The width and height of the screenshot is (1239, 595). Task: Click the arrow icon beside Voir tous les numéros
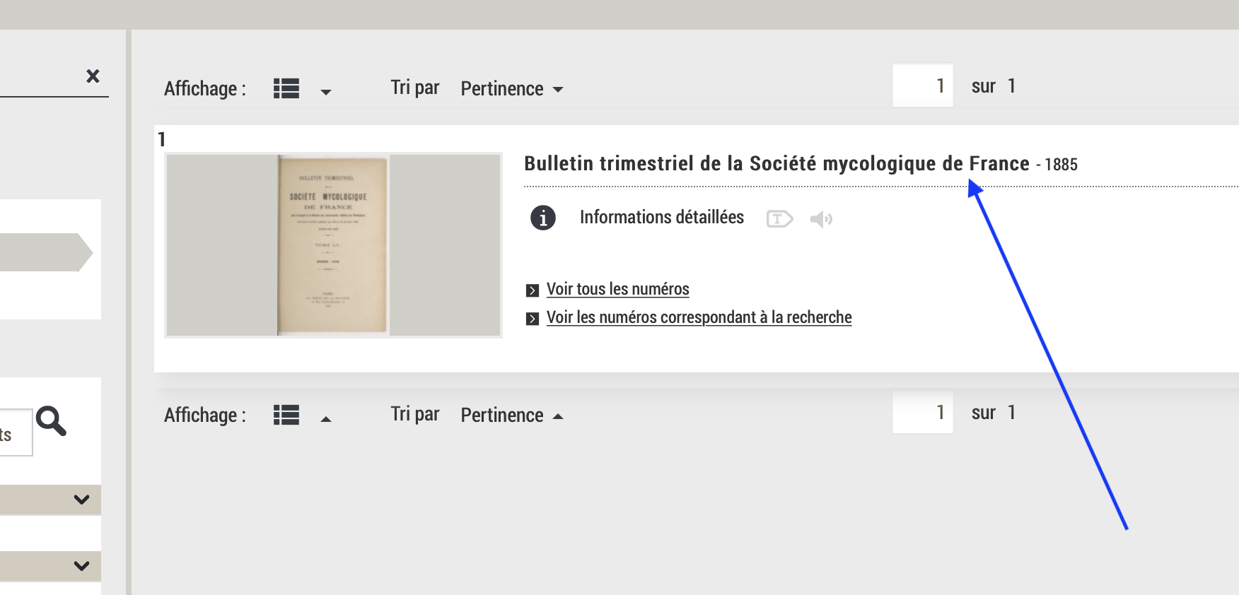point(533,290)
